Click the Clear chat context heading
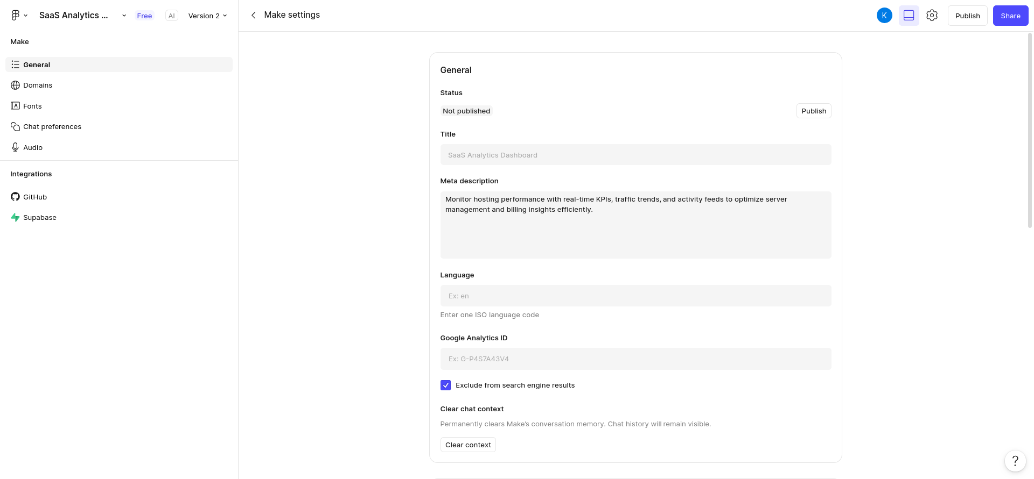This screenshot has width=1034, height=479. pos(472,409)
